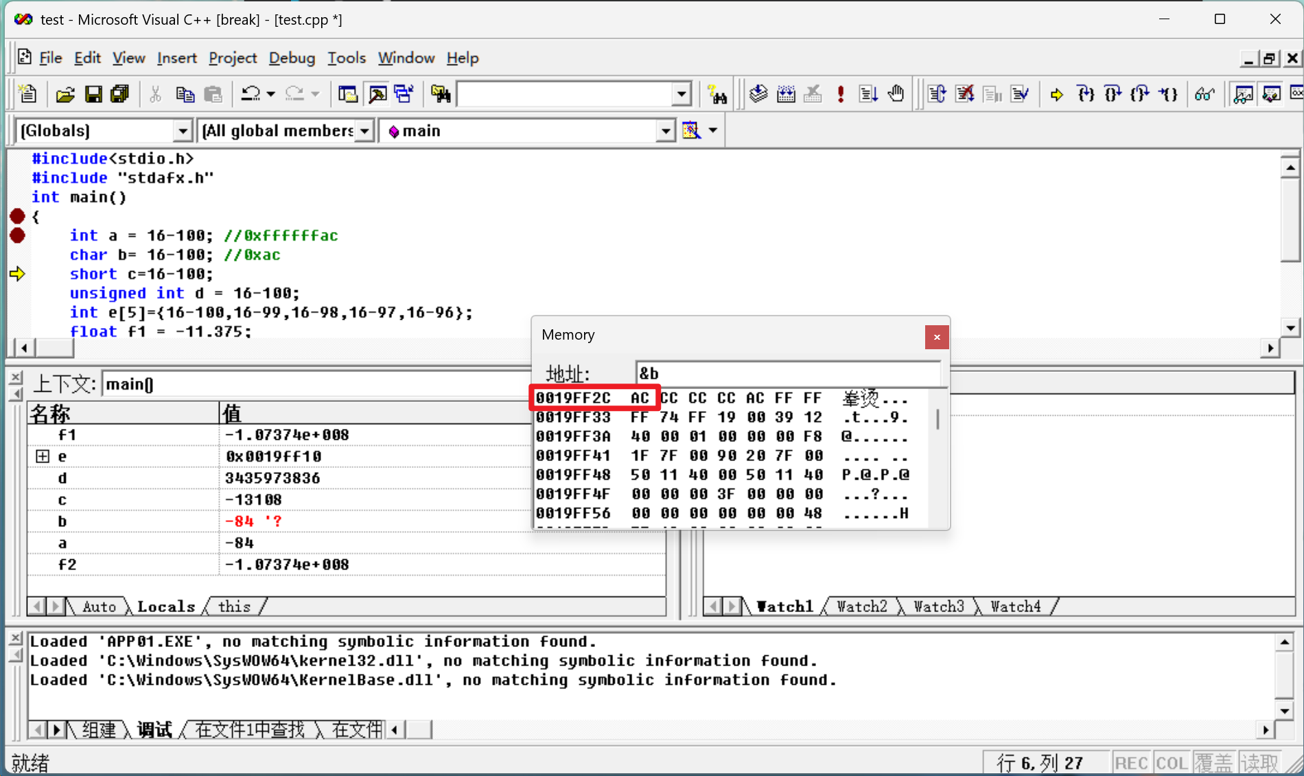Viewport: 1304px width, 776px height.
Task: Switch to the Watch3 tab
Action: pos(939,607)
